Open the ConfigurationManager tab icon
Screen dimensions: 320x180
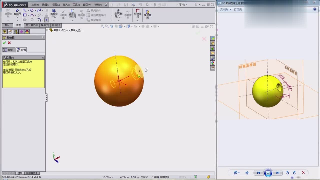16,32
